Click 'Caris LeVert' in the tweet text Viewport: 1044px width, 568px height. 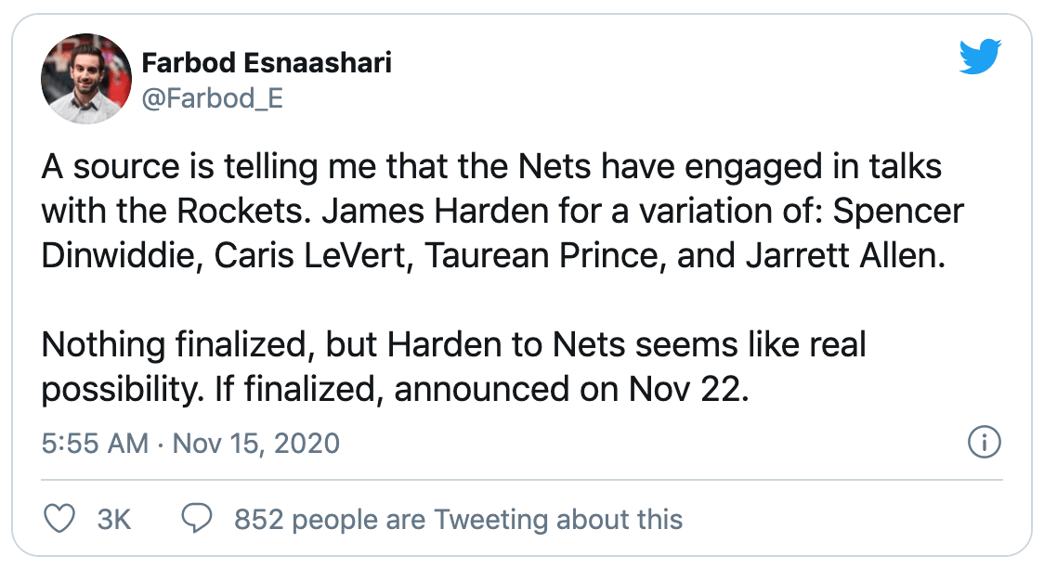click(x=310, y=256)
